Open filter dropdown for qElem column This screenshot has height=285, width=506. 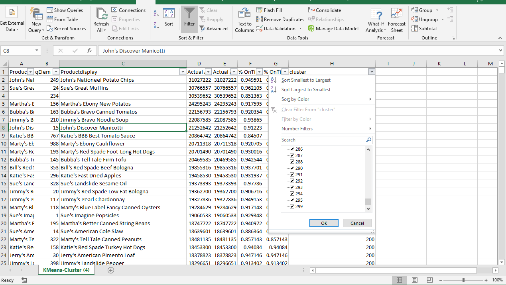pyautogui.click(x=56, y=72)
